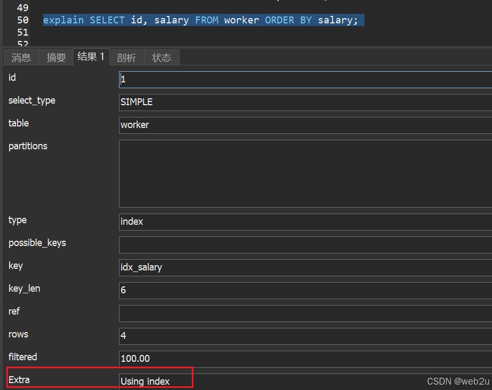Click line number 51 in editor gutter
Image resolution: width=492 pixels, height=390 pixels.
click(x=22, y=32)
